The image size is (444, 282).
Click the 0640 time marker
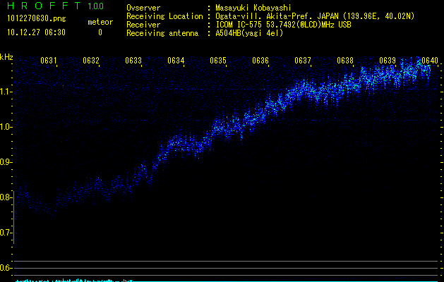coord(430,61)
